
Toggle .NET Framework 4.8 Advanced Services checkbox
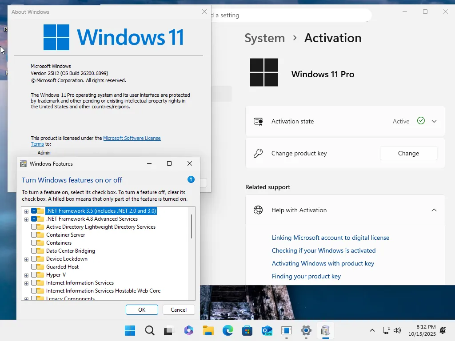point(34,218)
